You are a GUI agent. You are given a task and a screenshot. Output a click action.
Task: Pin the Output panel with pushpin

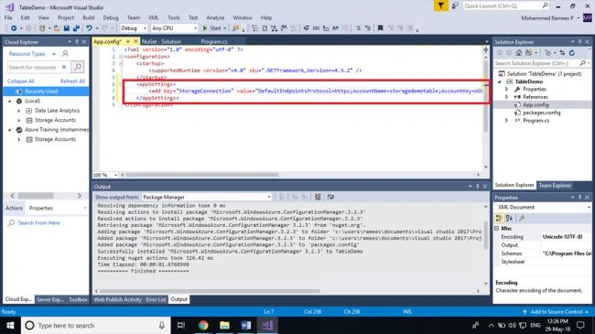(x=477, y=187)
